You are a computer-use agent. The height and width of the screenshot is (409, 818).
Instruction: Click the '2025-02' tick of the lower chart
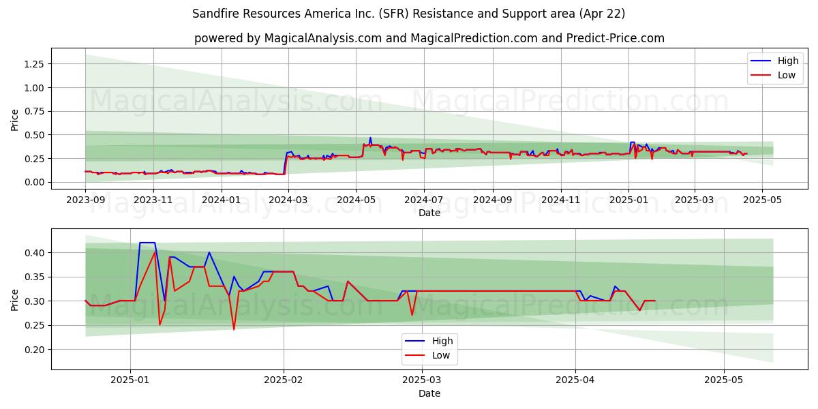284,381
